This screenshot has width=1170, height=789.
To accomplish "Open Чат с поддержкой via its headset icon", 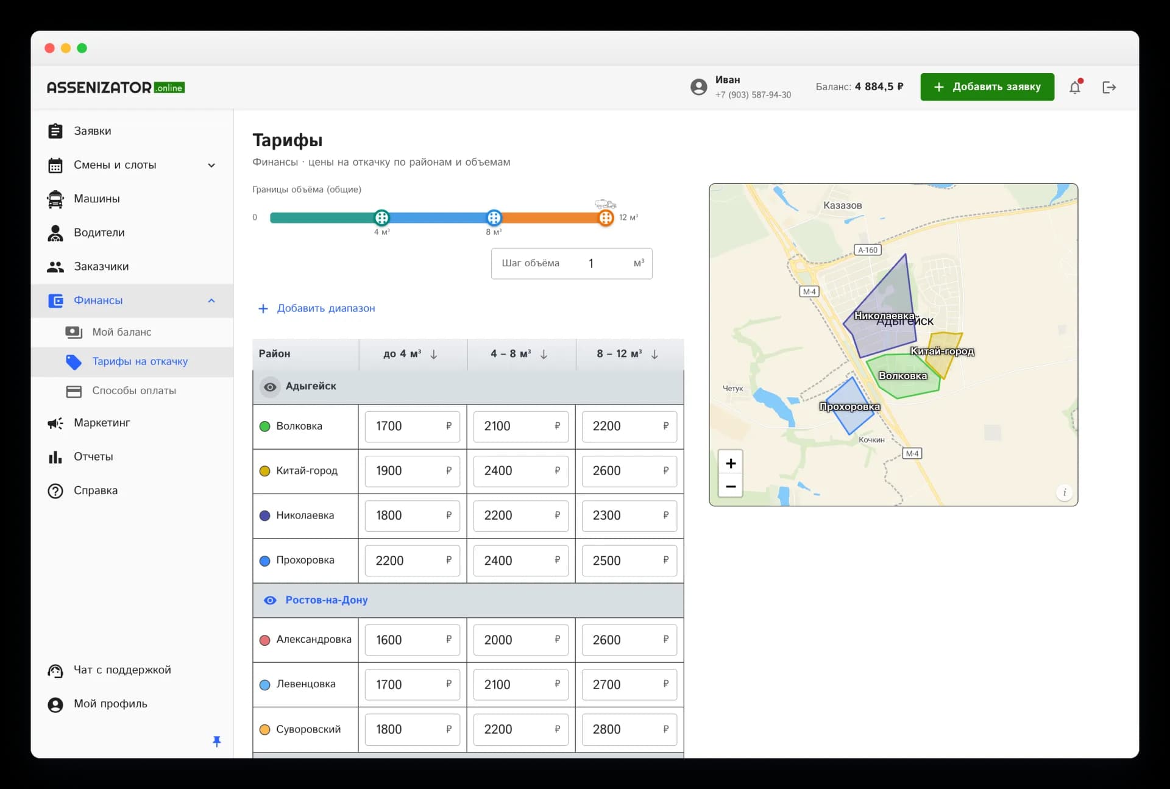I will [55, 670].
